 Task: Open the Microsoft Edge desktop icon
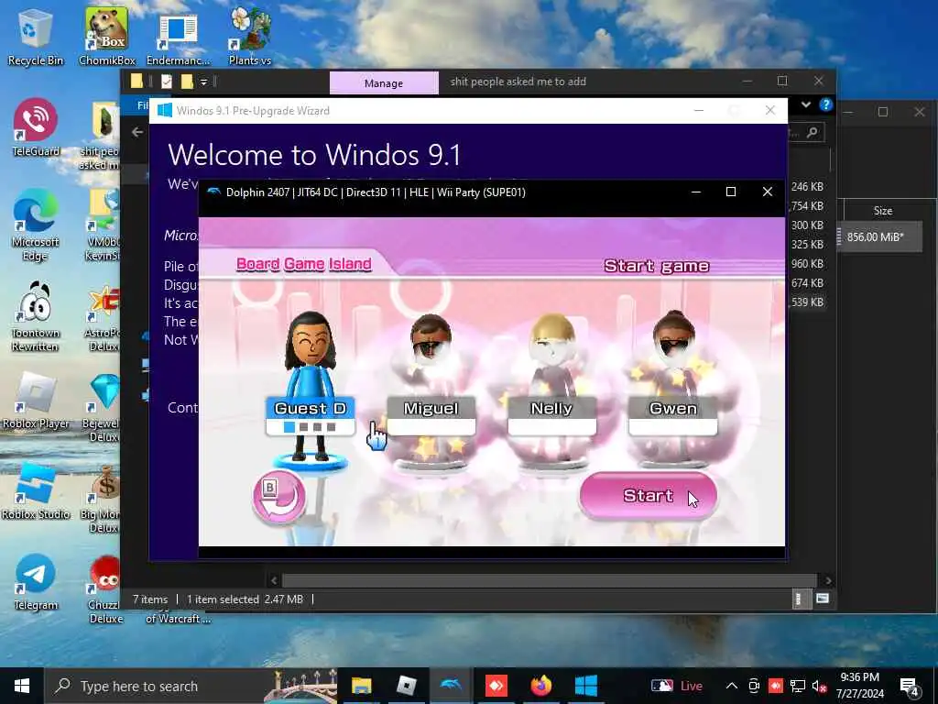36,225
